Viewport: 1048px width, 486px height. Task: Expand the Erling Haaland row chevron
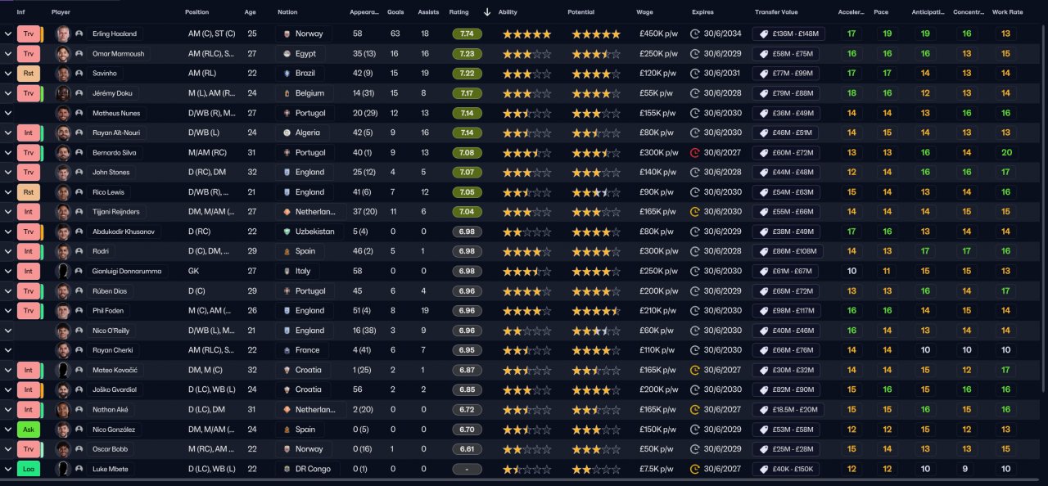[x=8, y=34]
